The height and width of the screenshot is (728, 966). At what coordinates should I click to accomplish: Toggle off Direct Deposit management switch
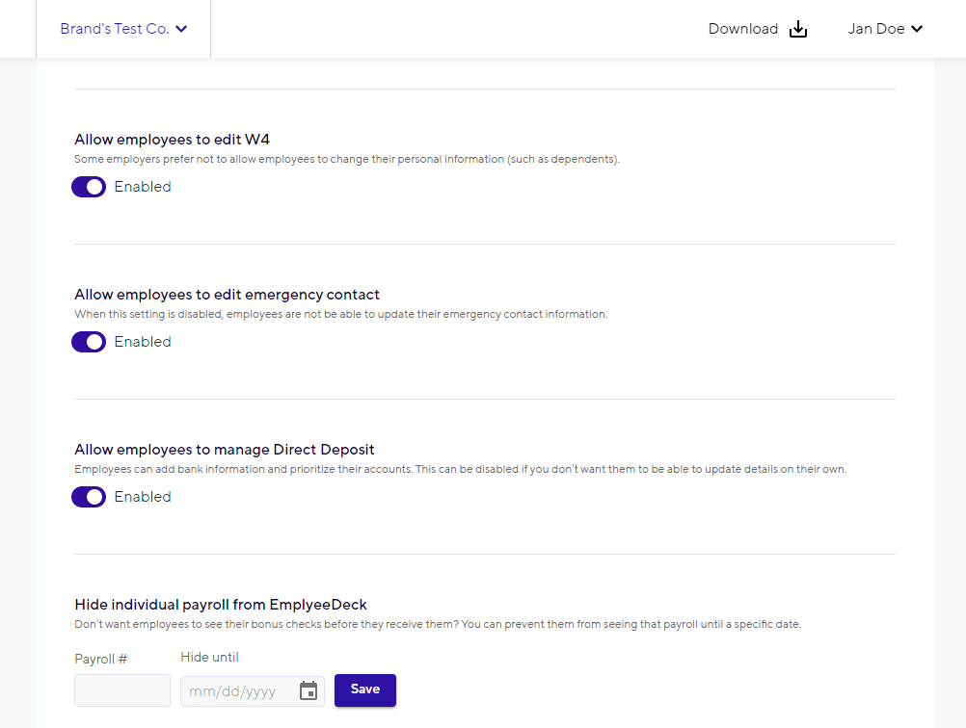[x=89, y=497]
